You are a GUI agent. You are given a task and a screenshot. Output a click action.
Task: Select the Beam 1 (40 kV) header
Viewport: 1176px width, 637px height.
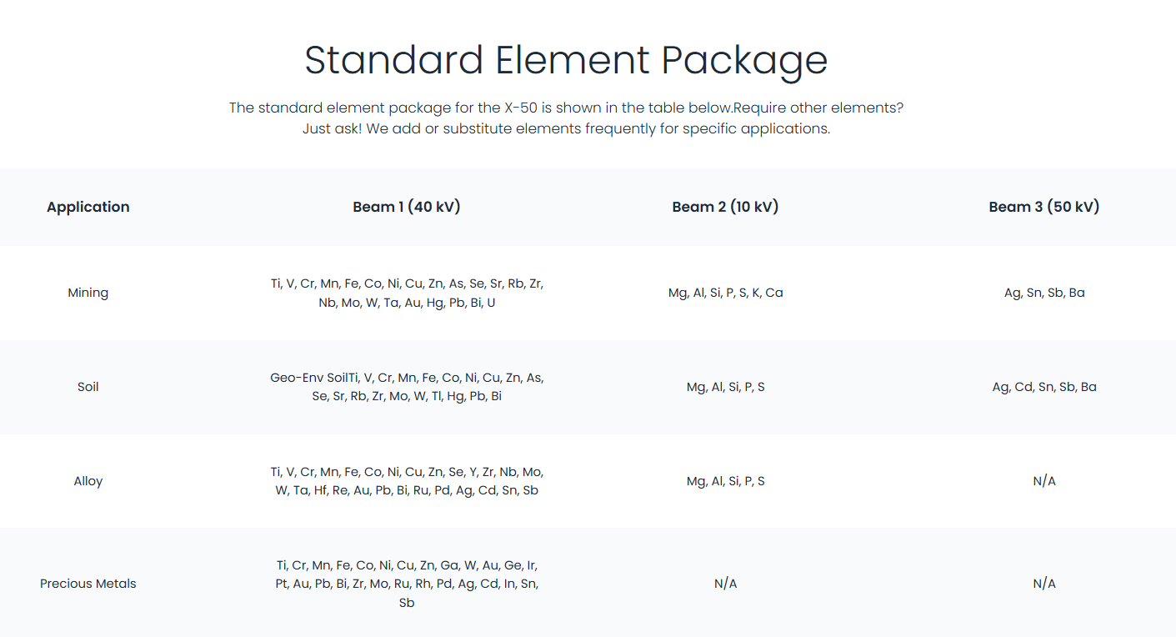(x=407, y=207)
